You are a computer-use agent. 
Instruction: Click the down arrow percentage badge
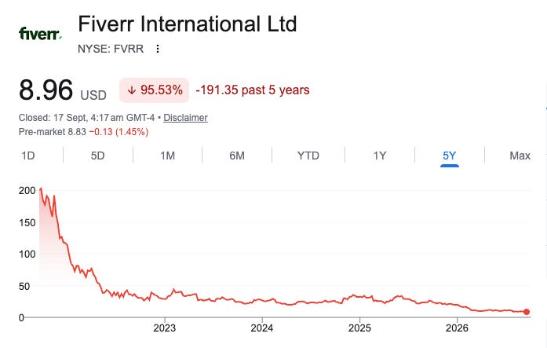[x=154, y=90]
